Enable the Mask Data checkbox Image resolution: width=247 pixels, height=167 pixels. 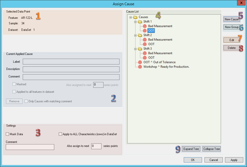coord(7,134)
